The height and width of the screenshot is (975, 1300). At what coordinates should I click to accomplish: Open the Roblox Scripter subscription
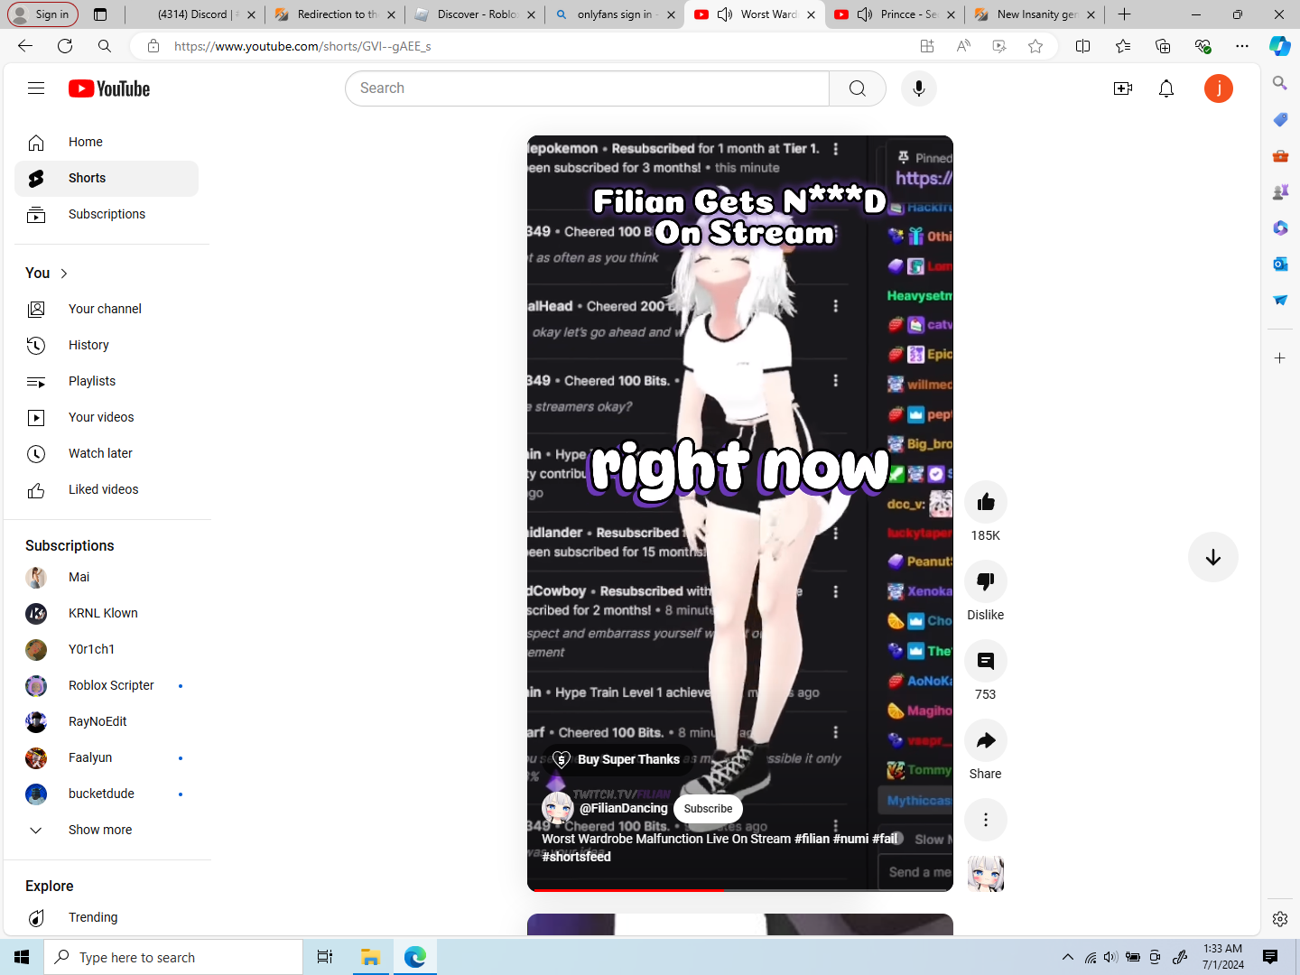tap(107, 685)
